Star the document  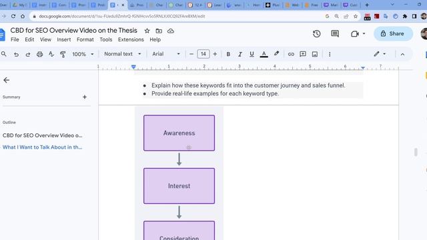(147, 31)
